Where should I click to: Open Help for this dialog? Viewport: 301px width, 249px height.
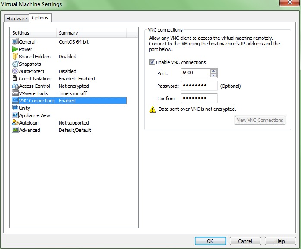[x=280, y=241]
